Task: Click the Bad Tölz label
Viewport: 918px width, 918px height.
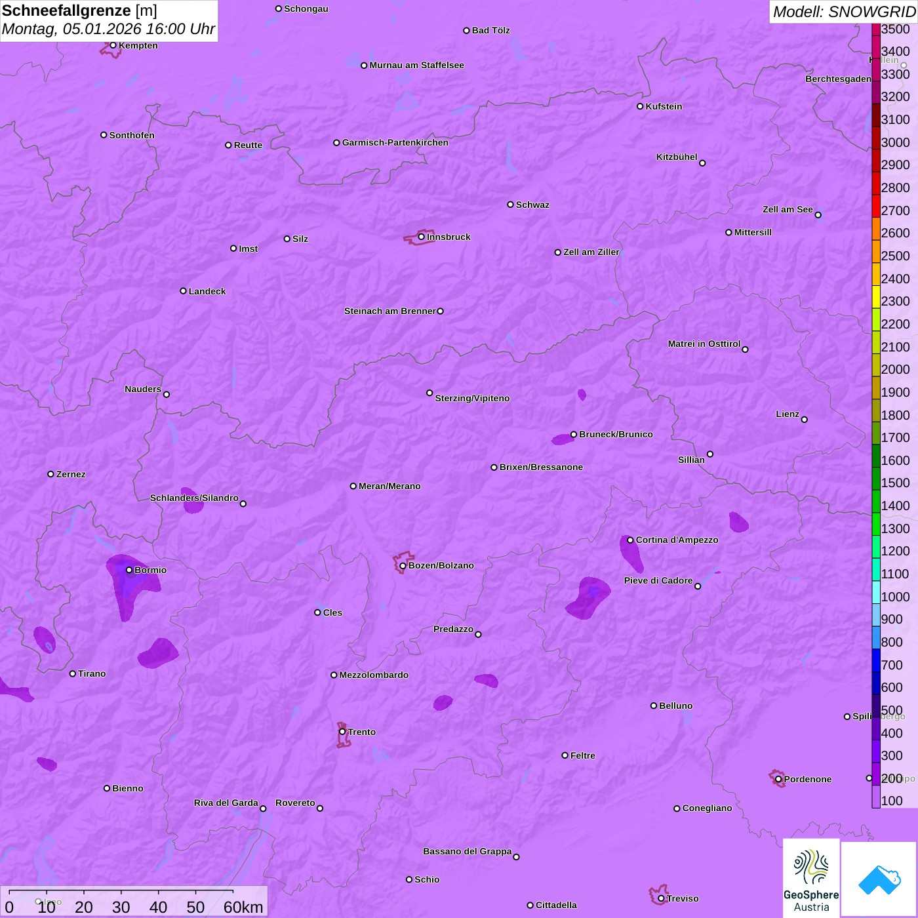Action: 490,30
